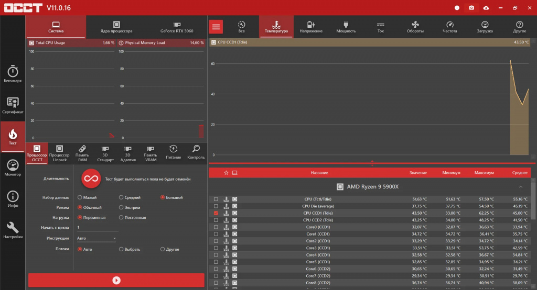Select Большой data set
This screenshot has width=537, height=290.
point(163,197)
